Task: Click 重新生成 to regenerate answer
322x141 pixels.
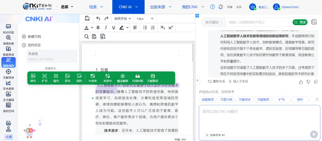Action: tap(216, 81)
